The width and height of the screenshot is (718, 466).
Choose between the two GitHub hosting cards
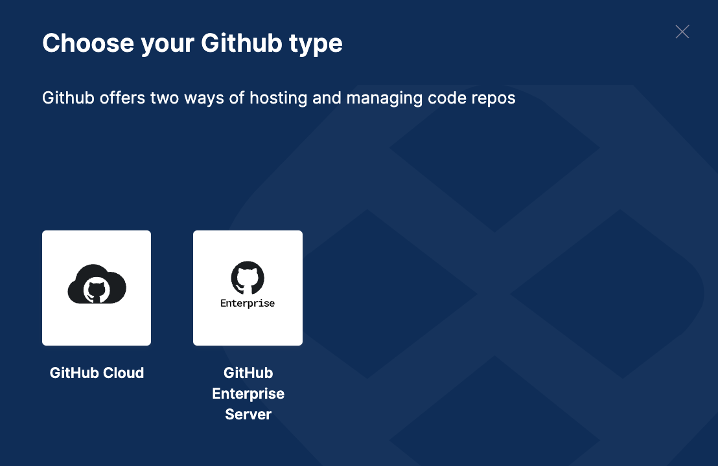[x=172, y=287]
